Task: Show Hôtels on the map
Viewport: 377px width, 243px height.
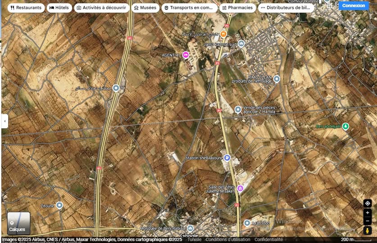Action: (59, 8)
